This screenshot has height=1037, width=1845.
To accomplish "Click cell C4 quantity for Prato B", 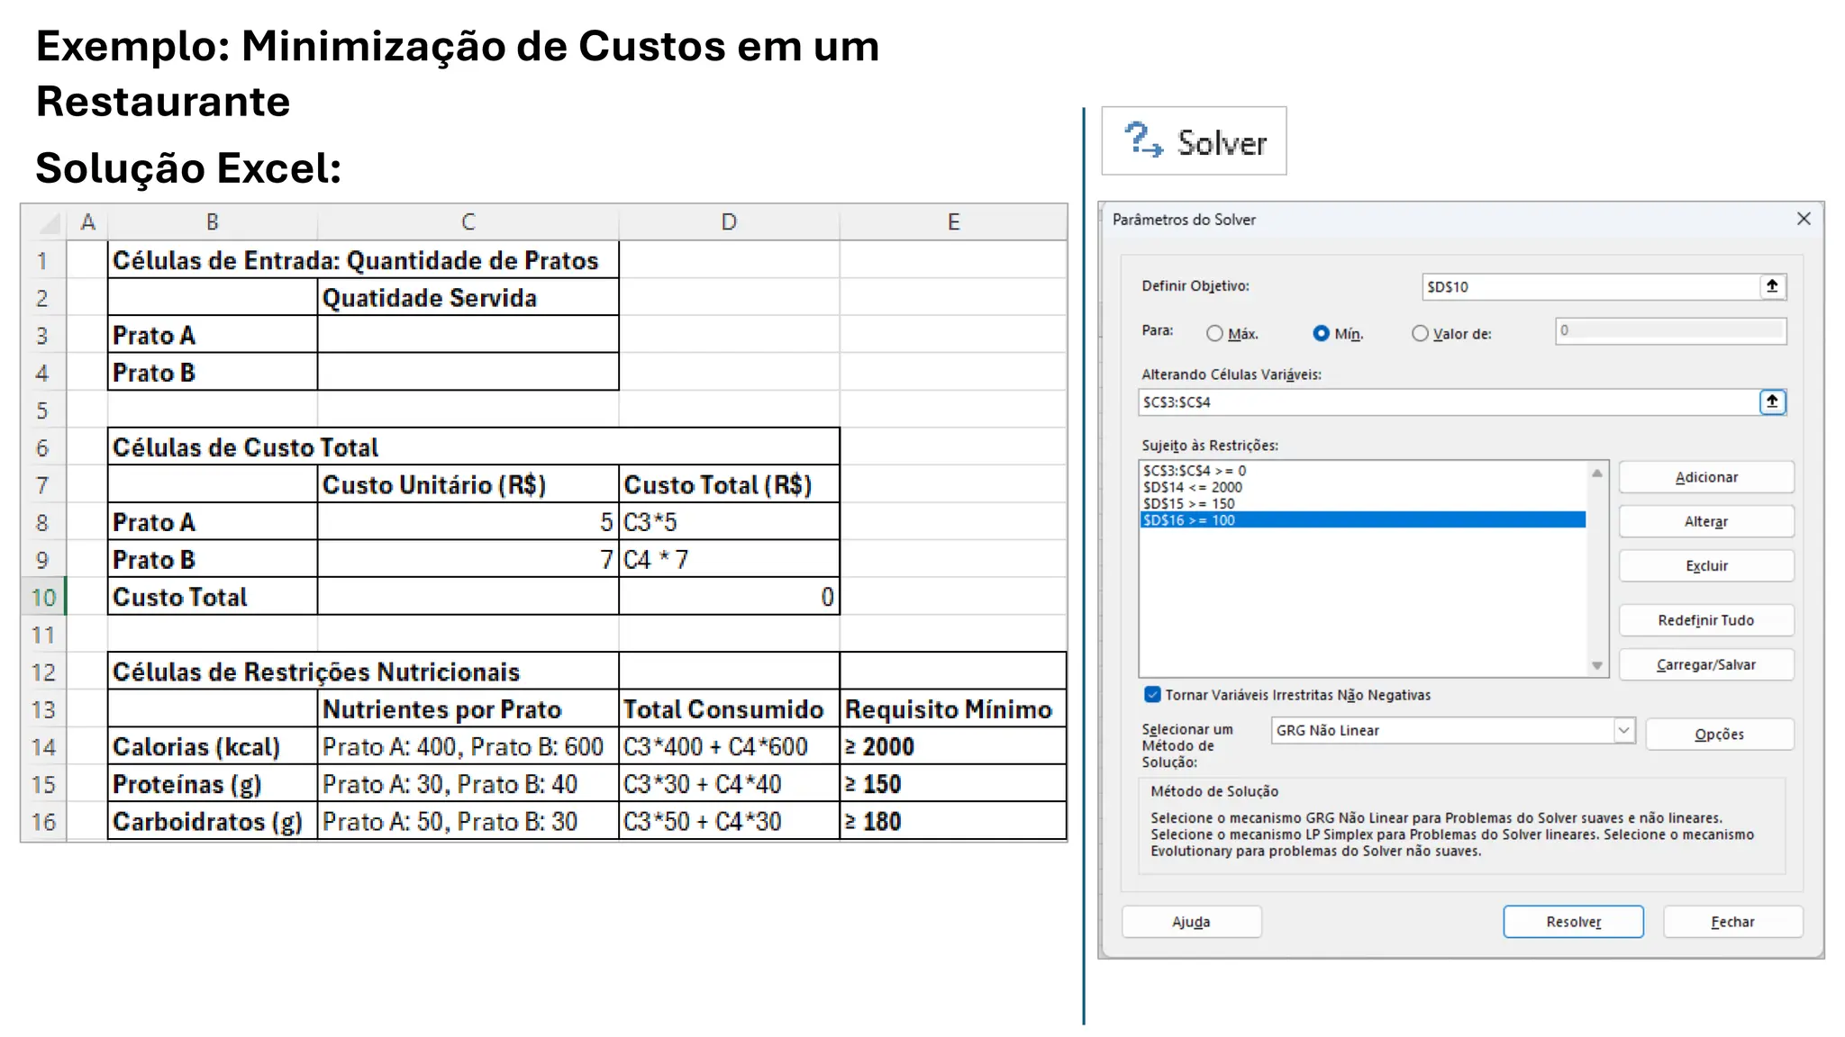I will point(468,373).
